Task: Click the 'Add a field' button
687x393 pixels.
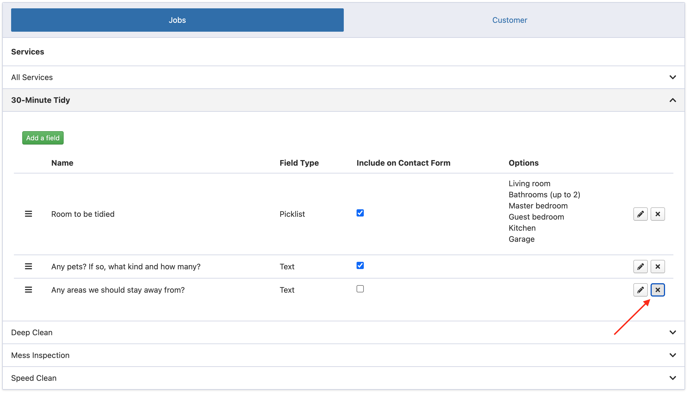Action: (43, 138)
